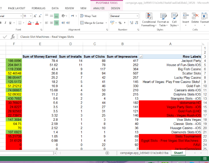Screen dimensions: 209x163
Task: Open the VIEW ribbon tab
Action: [83, 8]
